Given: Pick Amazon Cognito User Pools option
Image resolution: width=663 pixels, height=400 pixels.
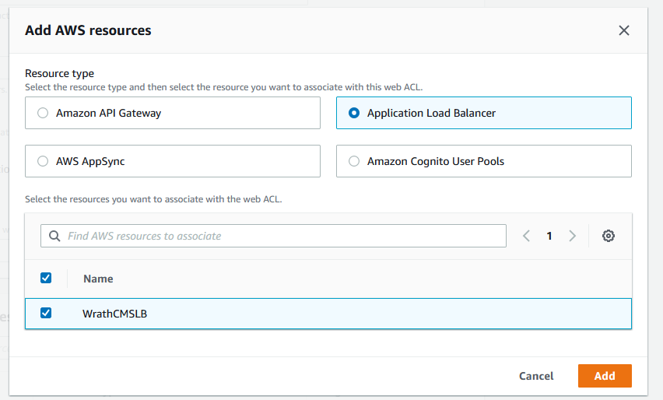Looking at the screenshot, I should point(354,161).
